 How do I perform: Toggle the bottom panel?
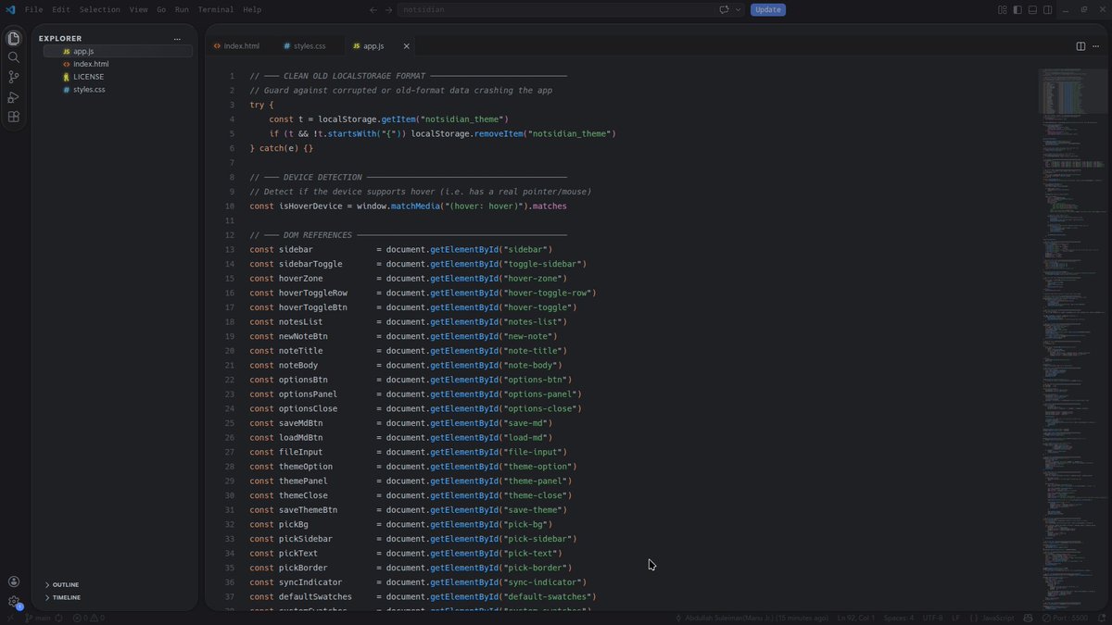coord(1032,9)
